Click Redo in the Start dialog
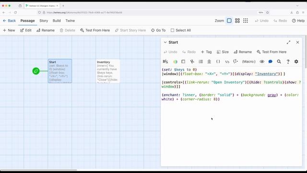 tap(189, 52)
